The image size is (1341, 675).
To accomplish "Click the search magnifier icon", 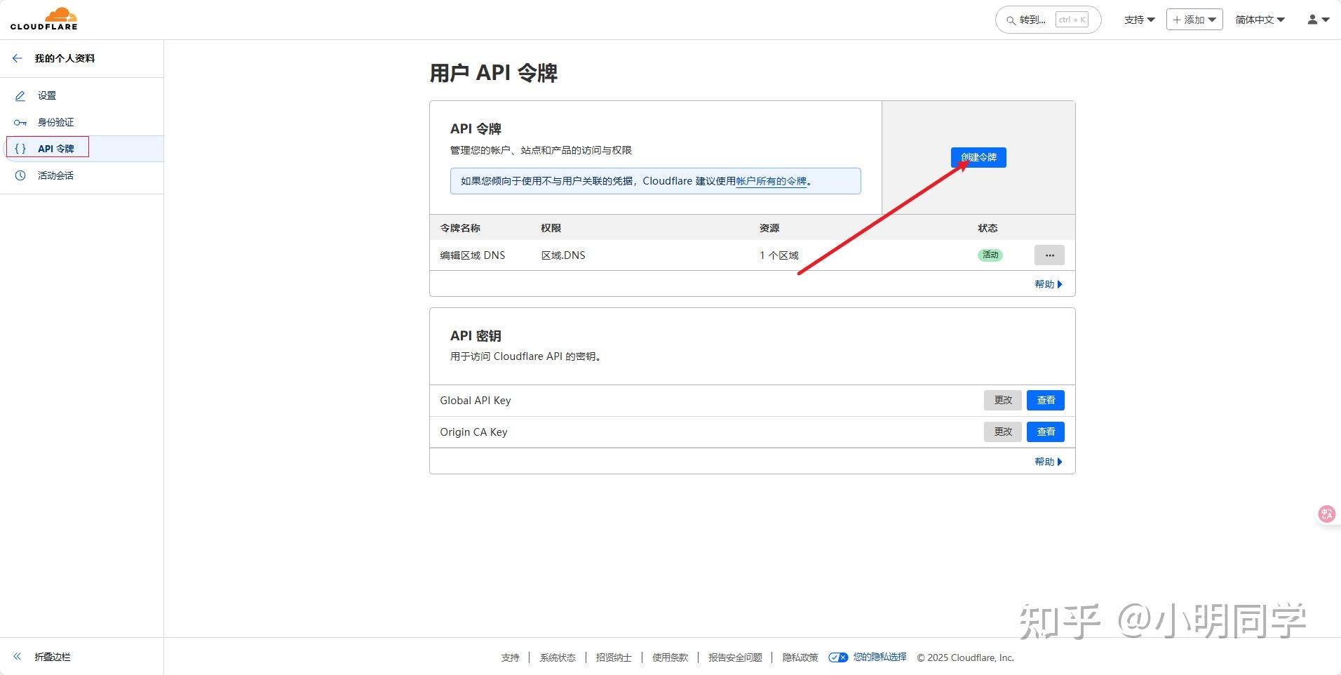I will pyautogui.click(x=1010, y=19).
